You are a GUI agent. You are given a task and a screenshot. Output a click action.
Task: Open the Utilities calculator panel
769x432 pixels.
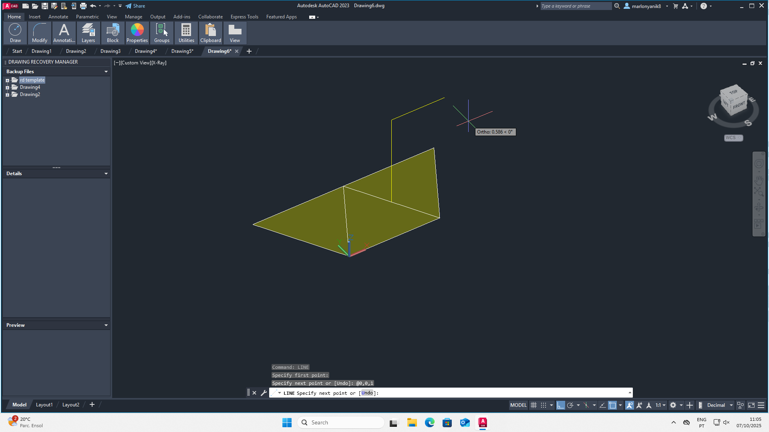186,33
